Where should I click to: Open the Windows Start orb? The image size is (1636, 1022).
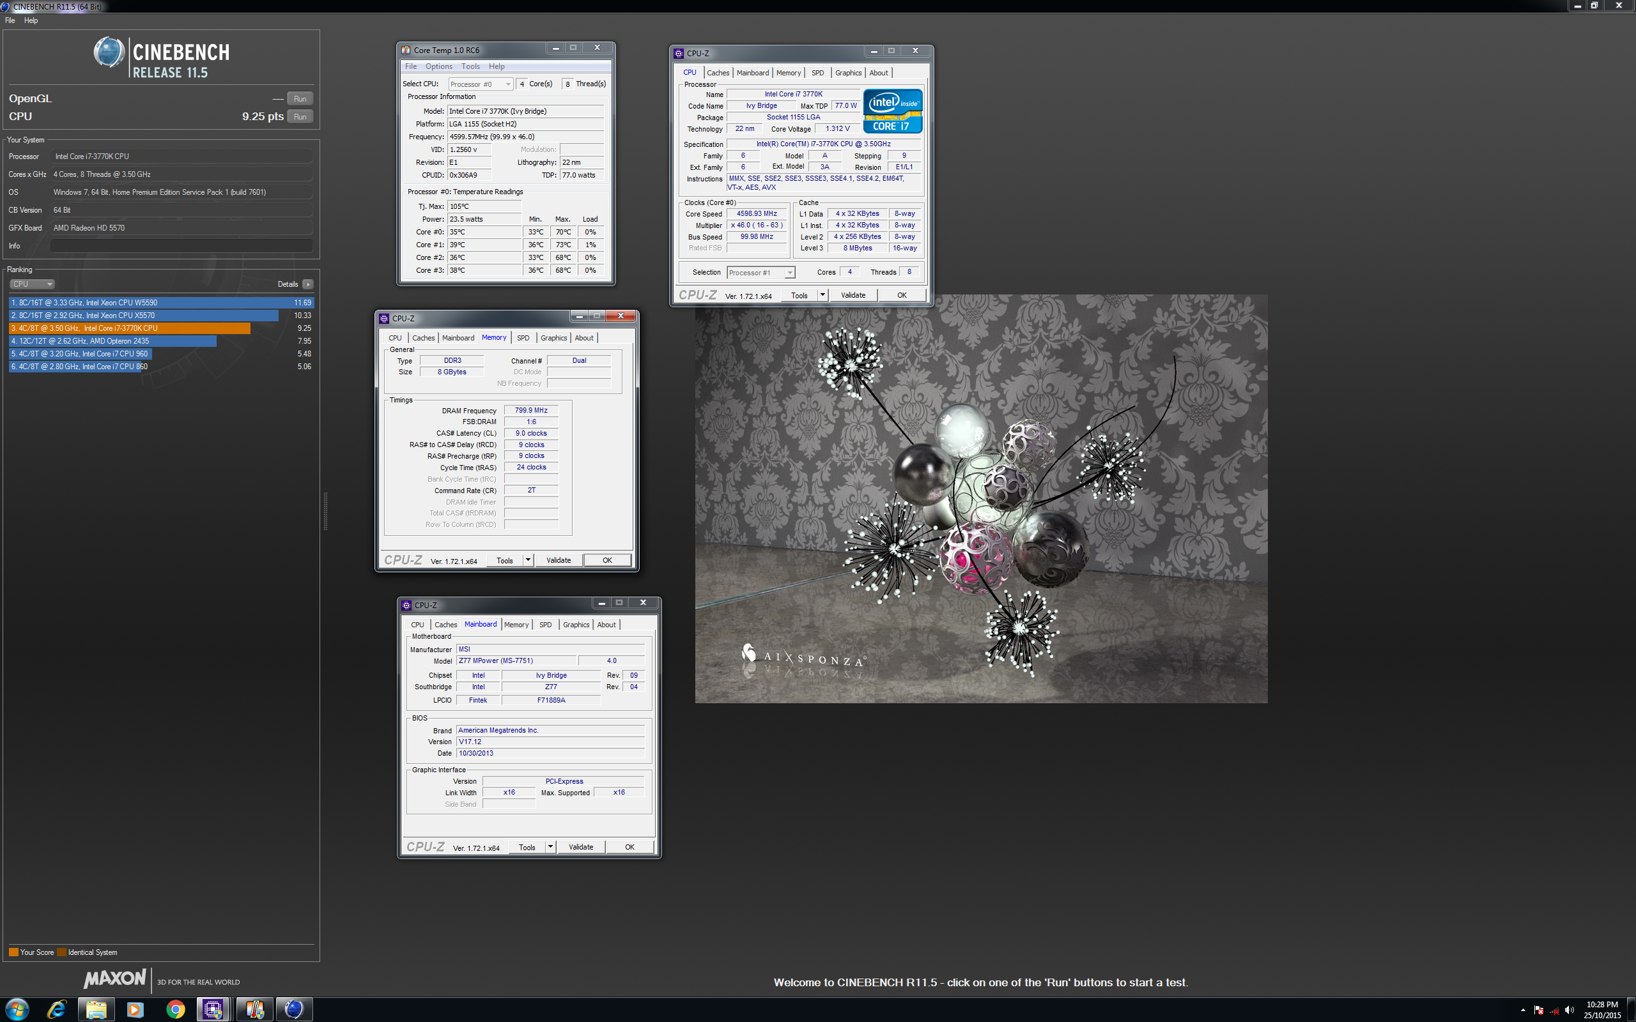[16, 1009]
